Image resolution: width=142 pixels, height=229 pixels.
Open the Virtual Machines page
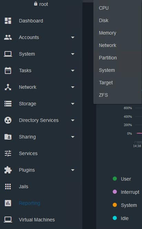[37, 220]
